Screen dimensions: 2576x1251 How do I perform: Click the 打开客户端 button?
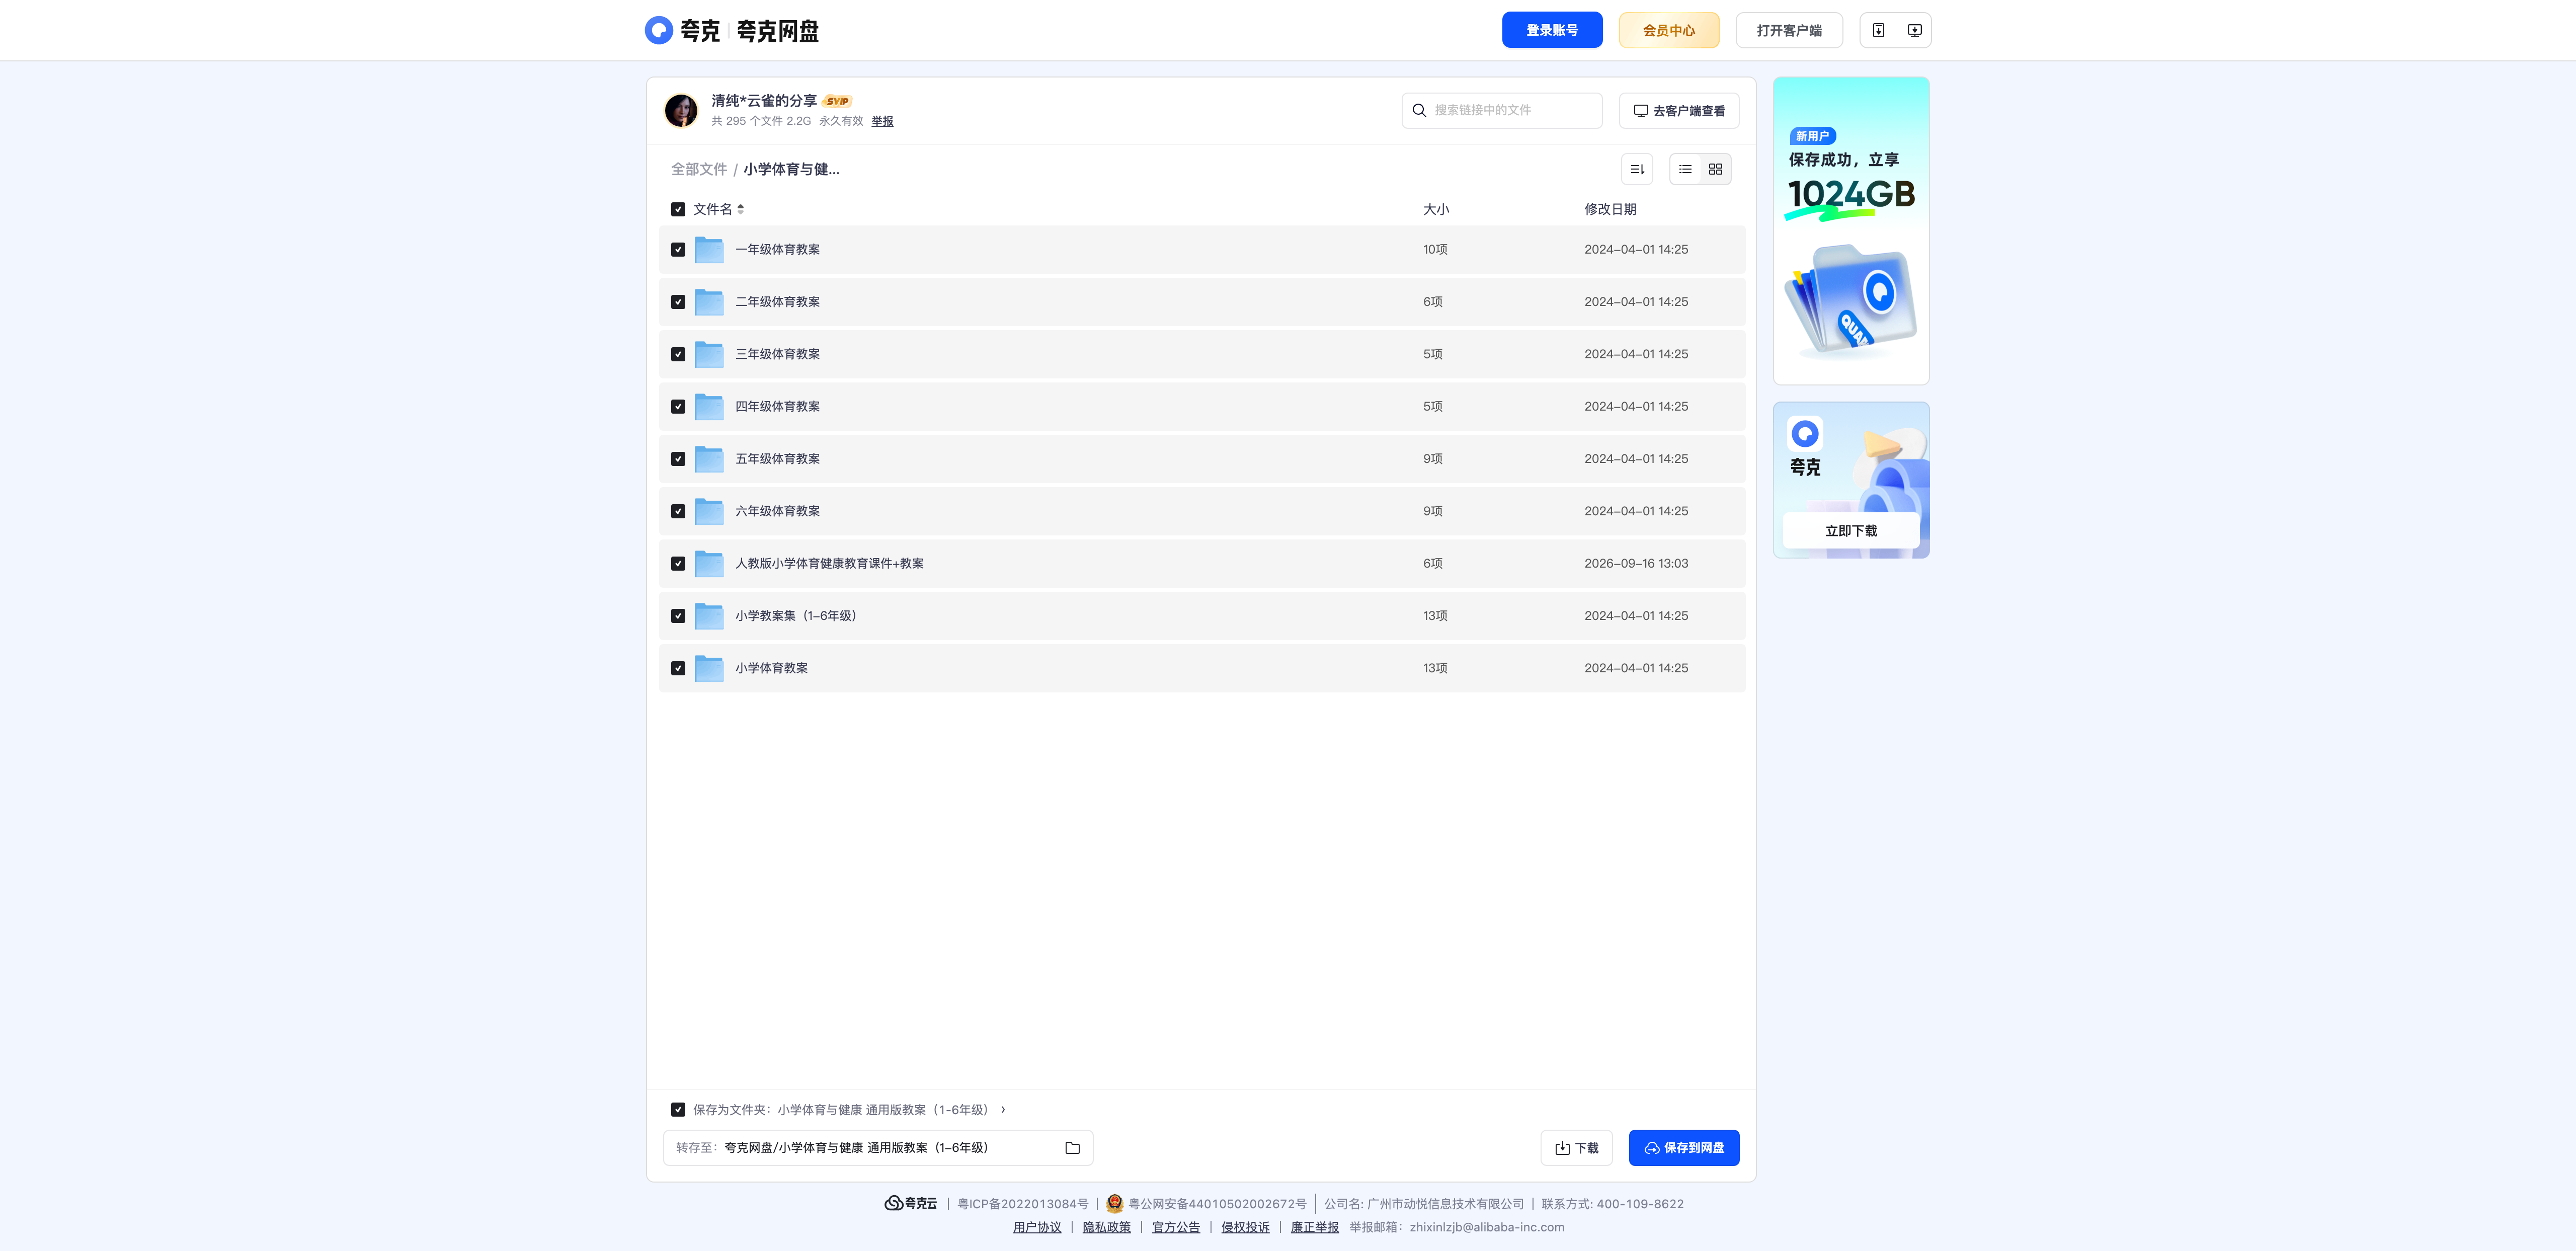(x=1789, y=30)
